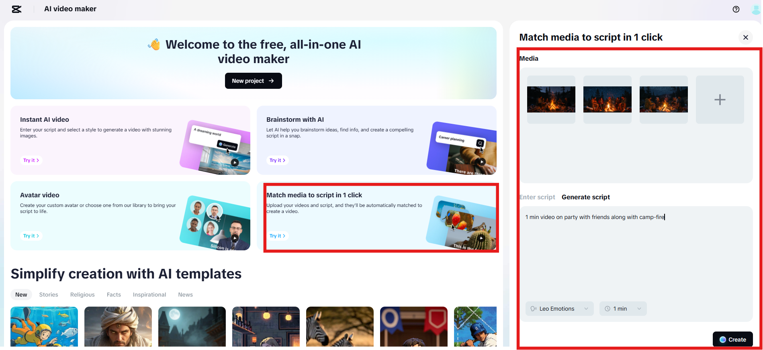Select the third campfire media thumbnail
Image resolution: width=763 pixels, height=350 pixels.
point(664,100)
